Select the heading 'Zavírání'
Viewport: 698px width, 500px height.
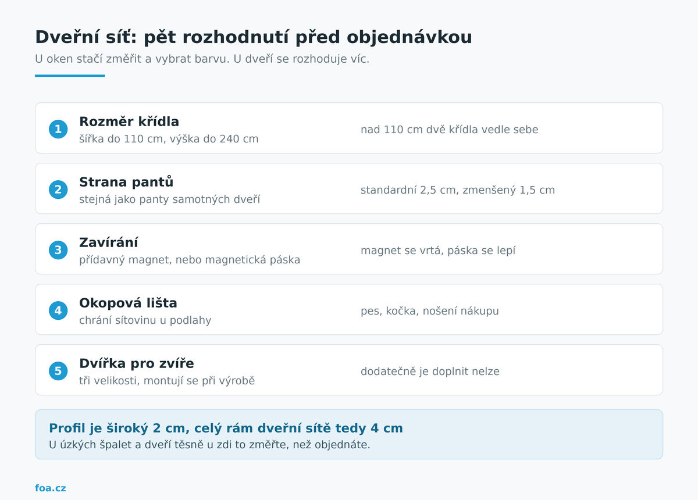[109, 242]
